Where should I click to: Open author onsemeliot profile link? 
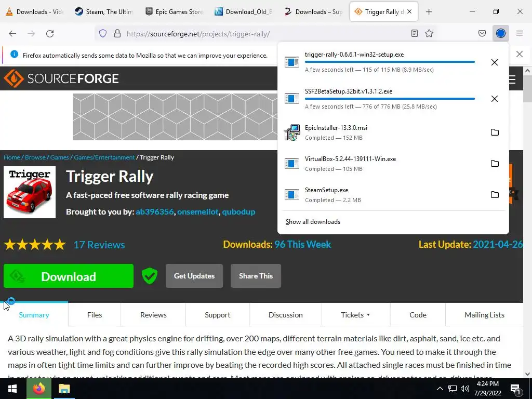point(198,212)
